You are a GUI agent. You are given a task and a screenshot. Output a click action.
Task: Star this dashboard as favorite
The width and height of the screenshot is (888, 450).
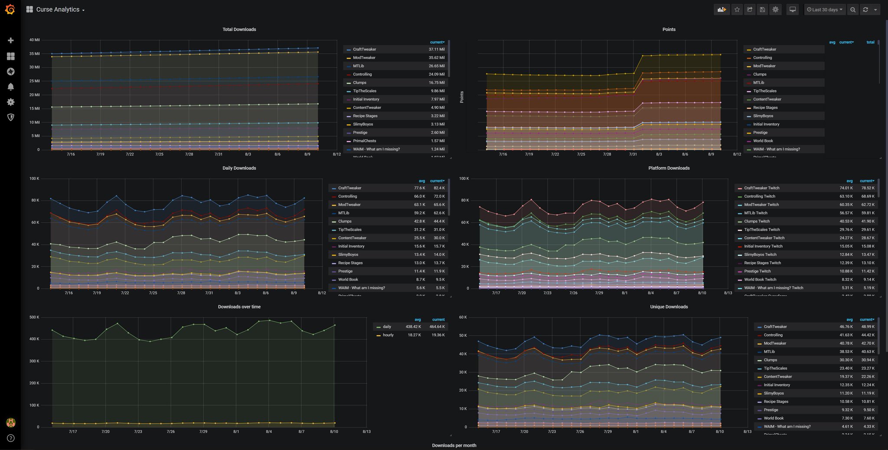[x=737, y=10]
